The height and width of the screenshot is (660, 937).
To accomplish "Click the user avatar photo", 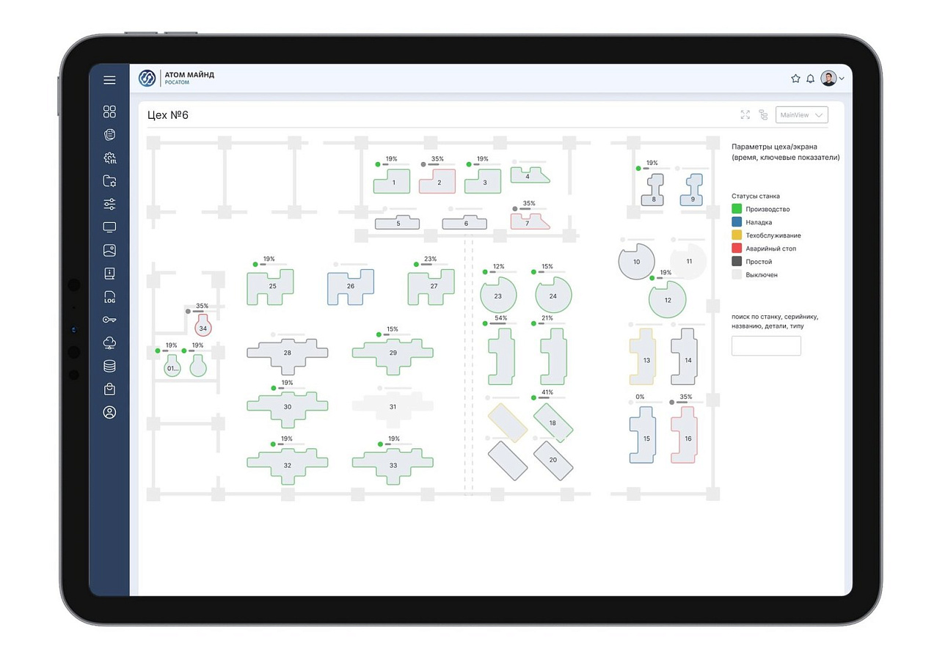I will (828, 78).
